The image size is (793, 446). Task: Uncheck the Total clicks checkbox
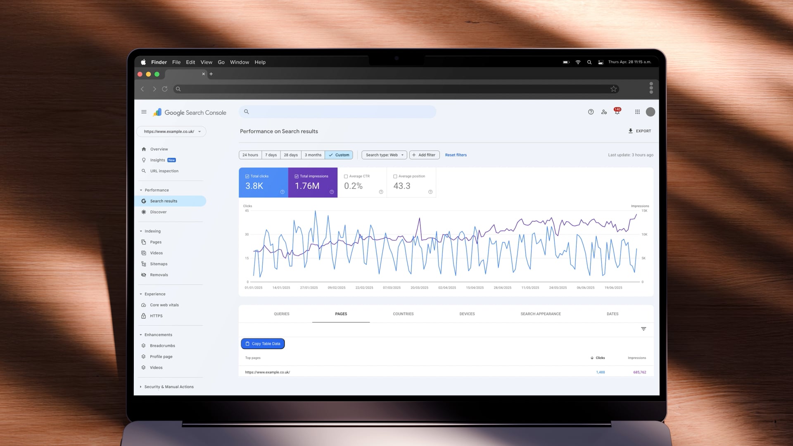click(x=247, y=176)
